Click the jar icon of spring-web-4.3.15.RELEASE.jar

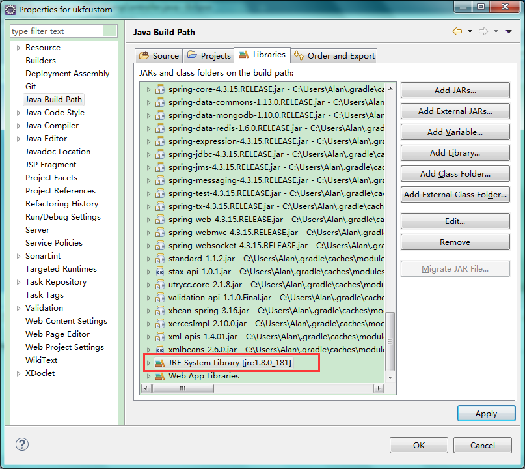pyautogui.click(x=160, y=220)
